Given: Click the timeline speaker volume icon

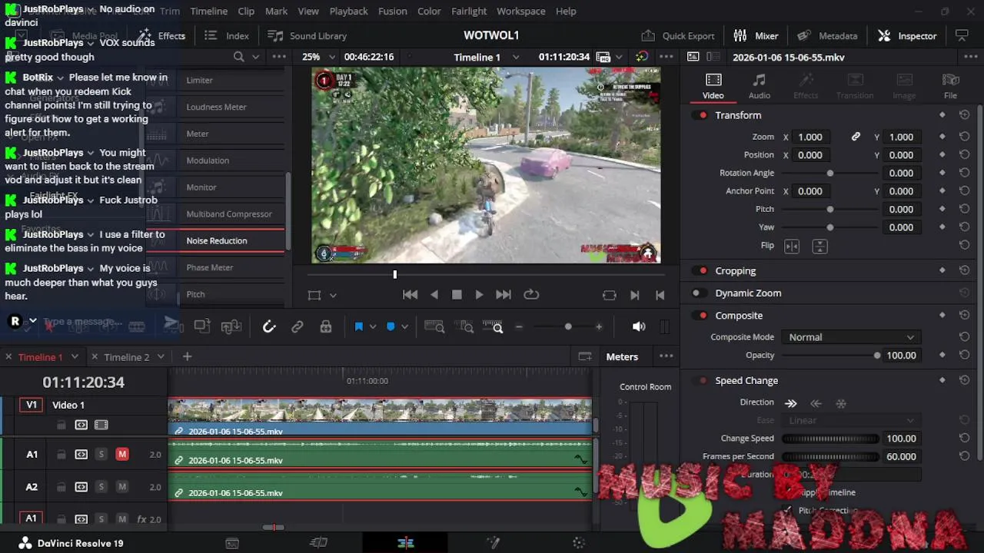Looking at the screenshot, I should [639, 326].
